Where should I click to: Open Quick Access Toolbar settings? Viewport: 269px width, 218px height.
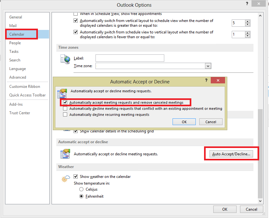27,95
